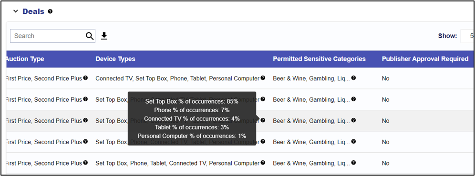Download the deals table via download icon
This screenshot has width=475, height=176.
tap(104, 36)
